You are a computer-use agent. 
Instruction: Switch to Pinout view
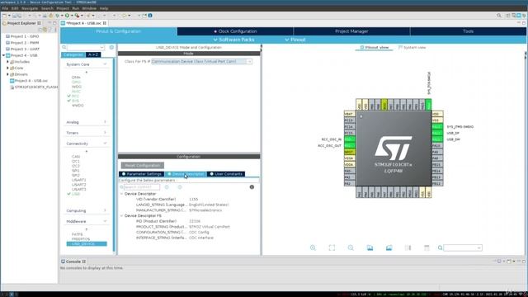(374, 48)
